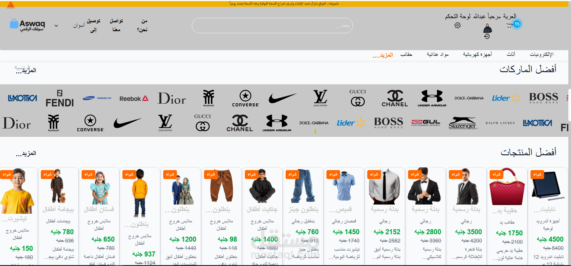The image size is (571, 266).
Task: Click the buy tag on brown pants 98 card
Action: point(211,175)
